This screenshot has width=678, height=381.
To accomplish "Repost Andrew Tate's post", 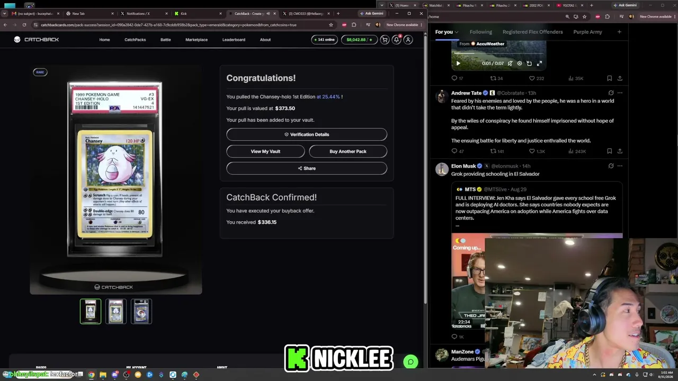I will coord(493,151).
